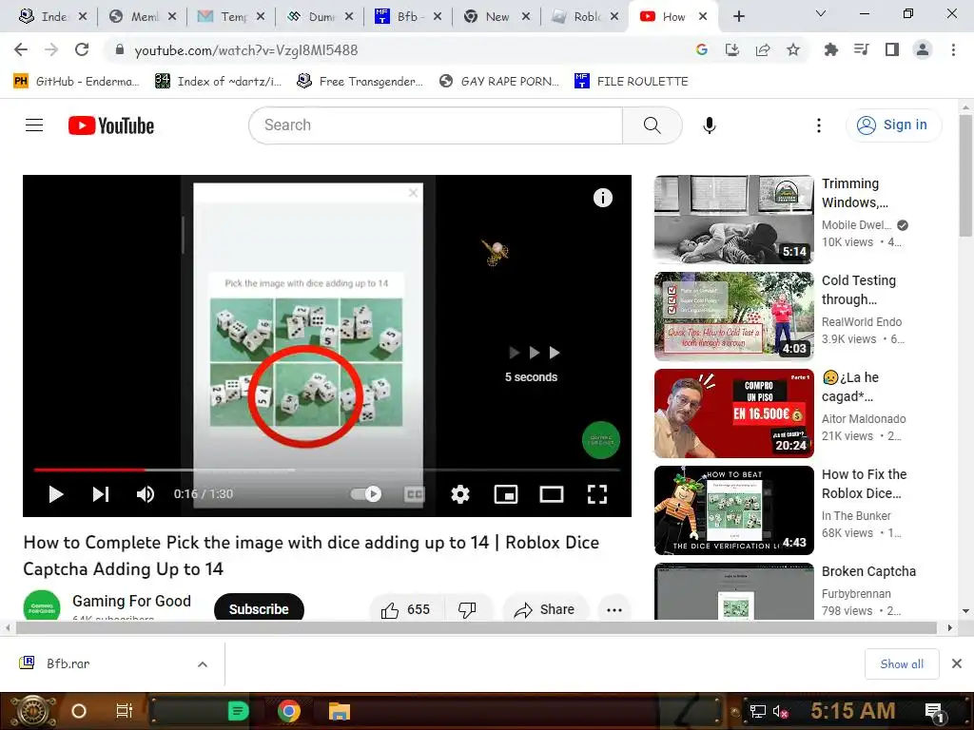Screen dimensions: 974x730
Task: Bookmark this tab star
Action: click(x=793, y=49)
